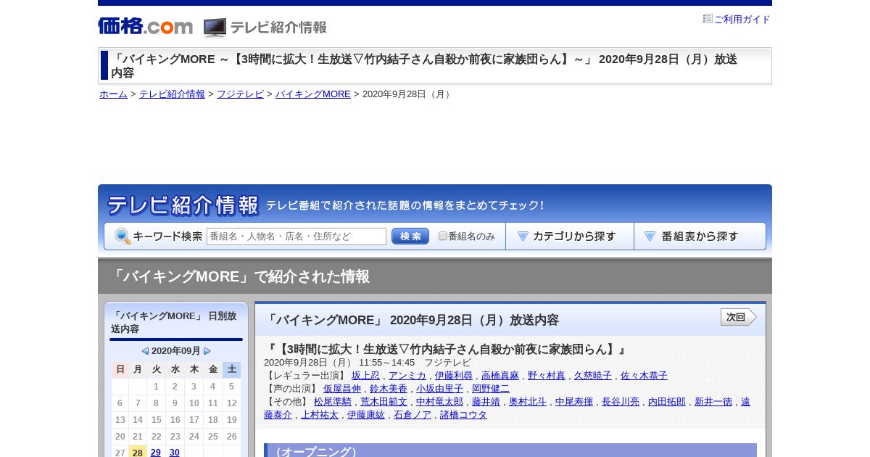Screen dimensions: 870x457
Task: Click the 日 Sunday column header
Action: [120, 369]
